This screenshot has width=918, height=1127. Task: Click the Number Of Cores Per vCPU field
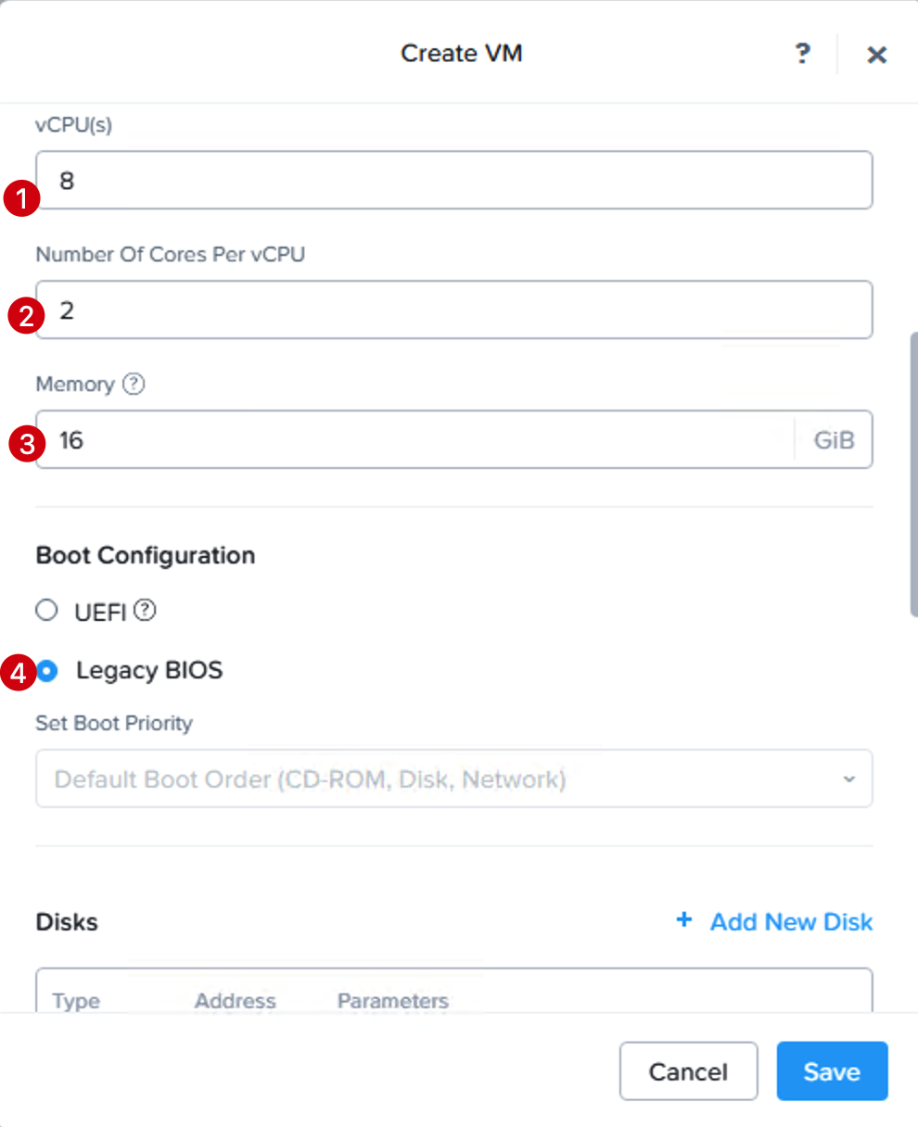pyautogui.click(x=454, y=310)
